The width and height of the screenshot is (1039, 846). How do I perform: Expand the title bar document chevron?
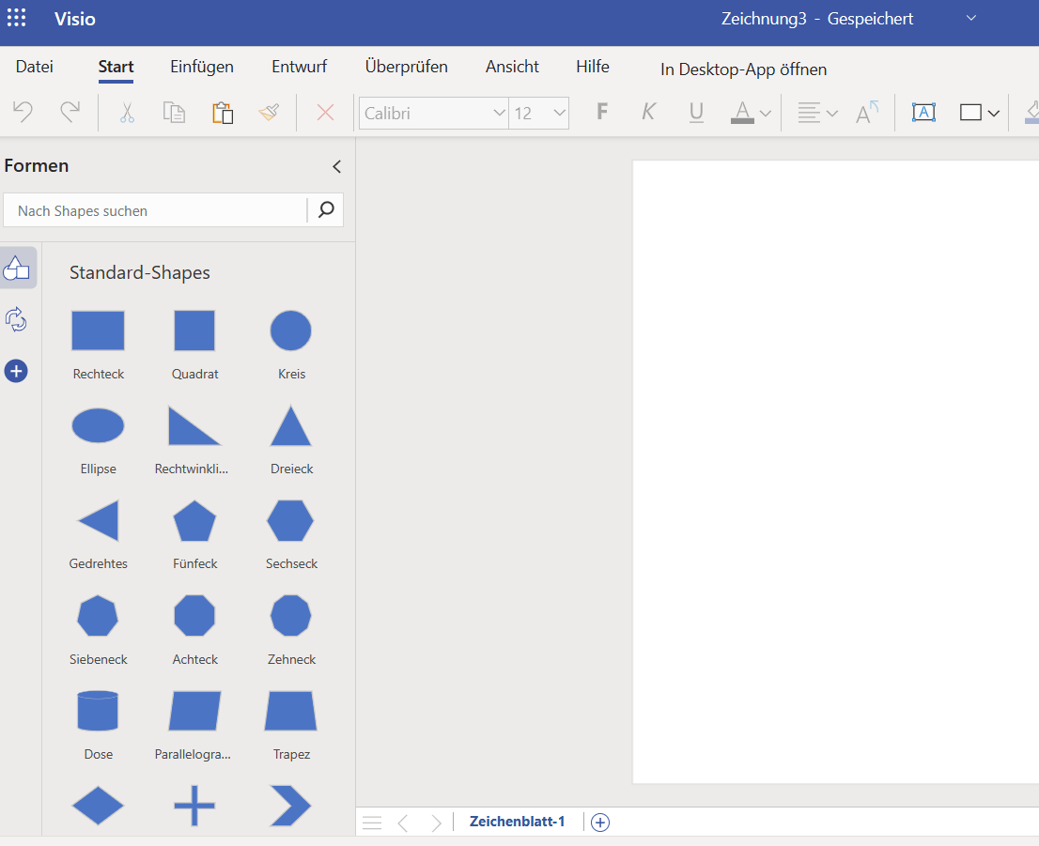pos(970,18)
